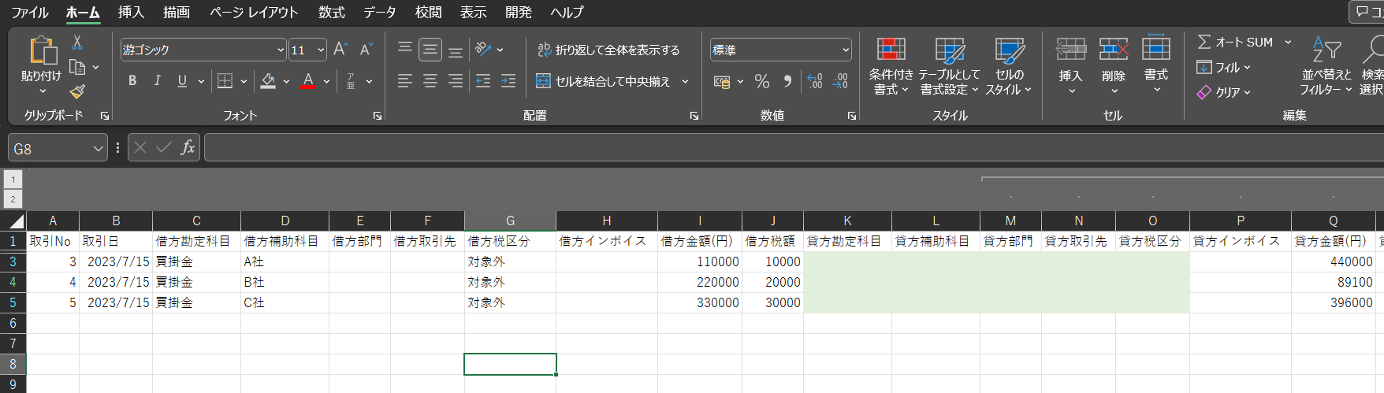Open conditional formatting menu
Viewport: 1384px width, 393px height.
click(891, 66)
